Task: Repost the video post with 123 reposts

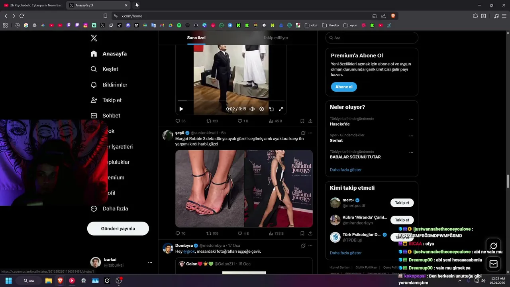Action: pyautogui.click(x=212, y=121)
